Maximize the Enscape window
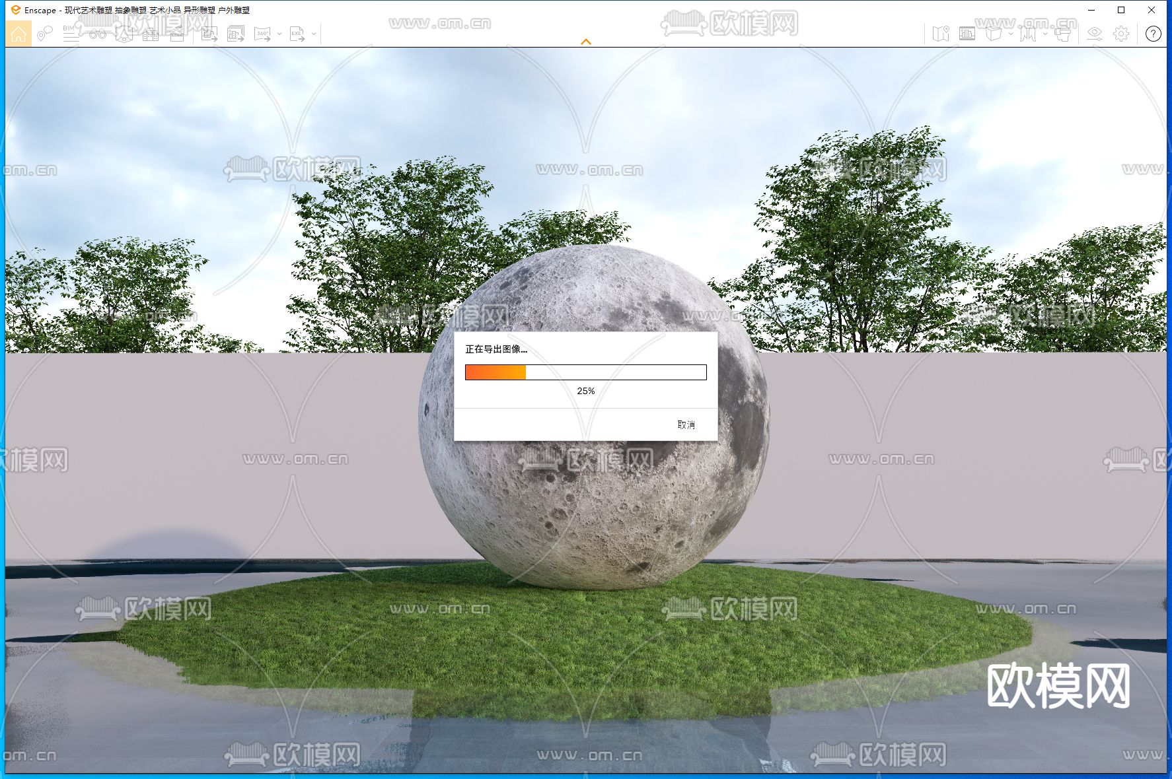Image resolution: width=1172 pixels, height=779 pixels. (x=1121, y=10)
